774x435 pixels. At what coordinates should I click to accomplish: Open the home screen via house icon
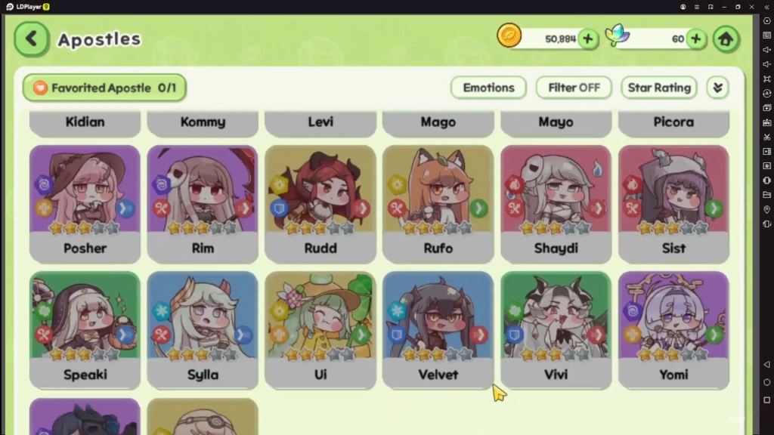[726, 39]
